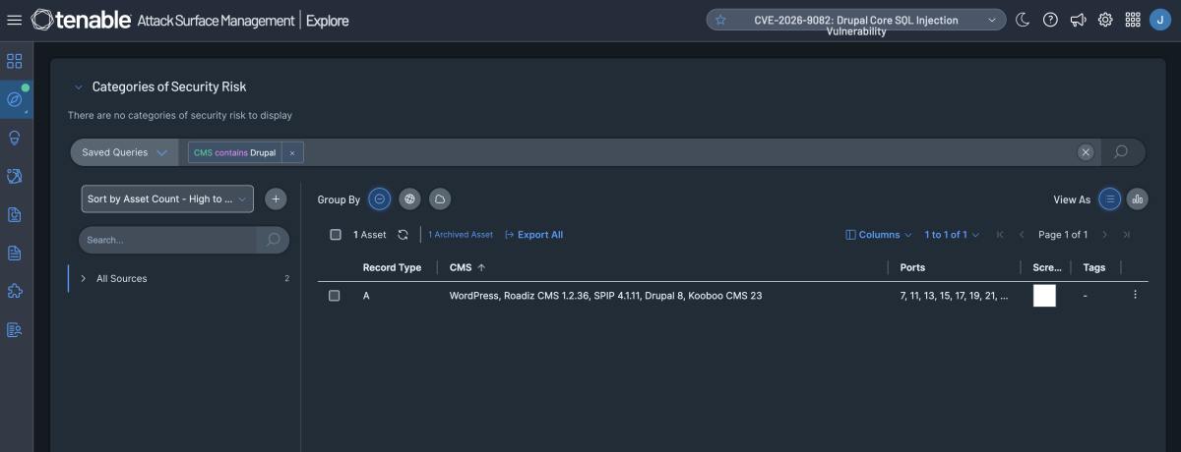Toggle dark mode moon icon
The height and width of the screenshot is (452, 1181).
[1023, 20]
